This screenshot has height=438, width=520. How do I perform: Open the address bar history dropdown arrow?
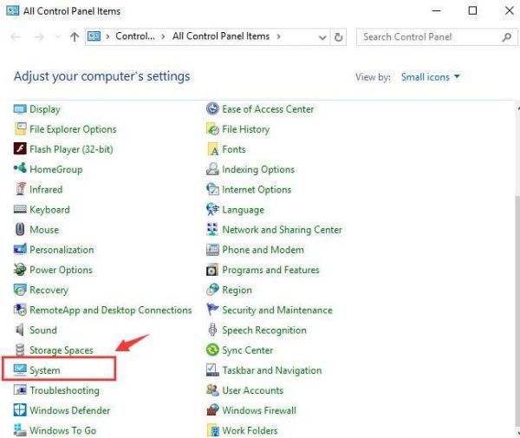(322, 37)
